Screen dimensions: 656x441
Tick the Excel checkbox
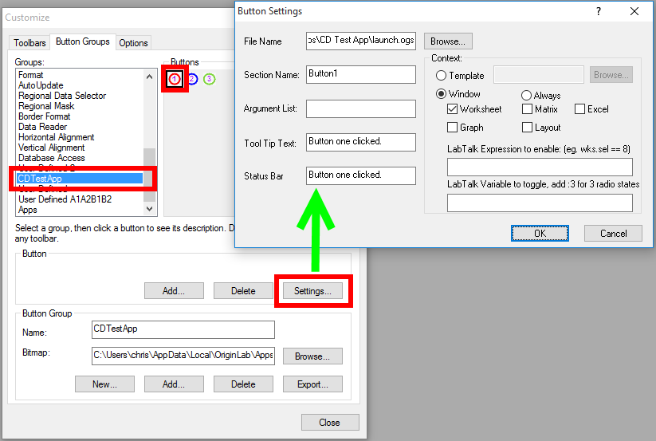click(579, 109)
